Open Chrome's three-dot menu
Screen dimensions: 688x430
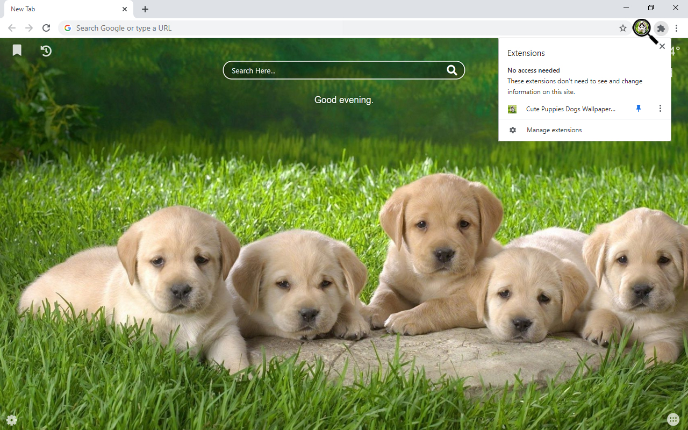tap(677, 28)
